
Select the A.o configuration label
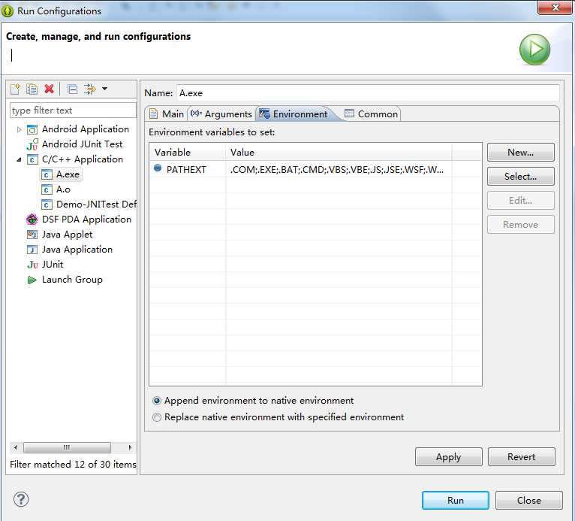point(63,189)
